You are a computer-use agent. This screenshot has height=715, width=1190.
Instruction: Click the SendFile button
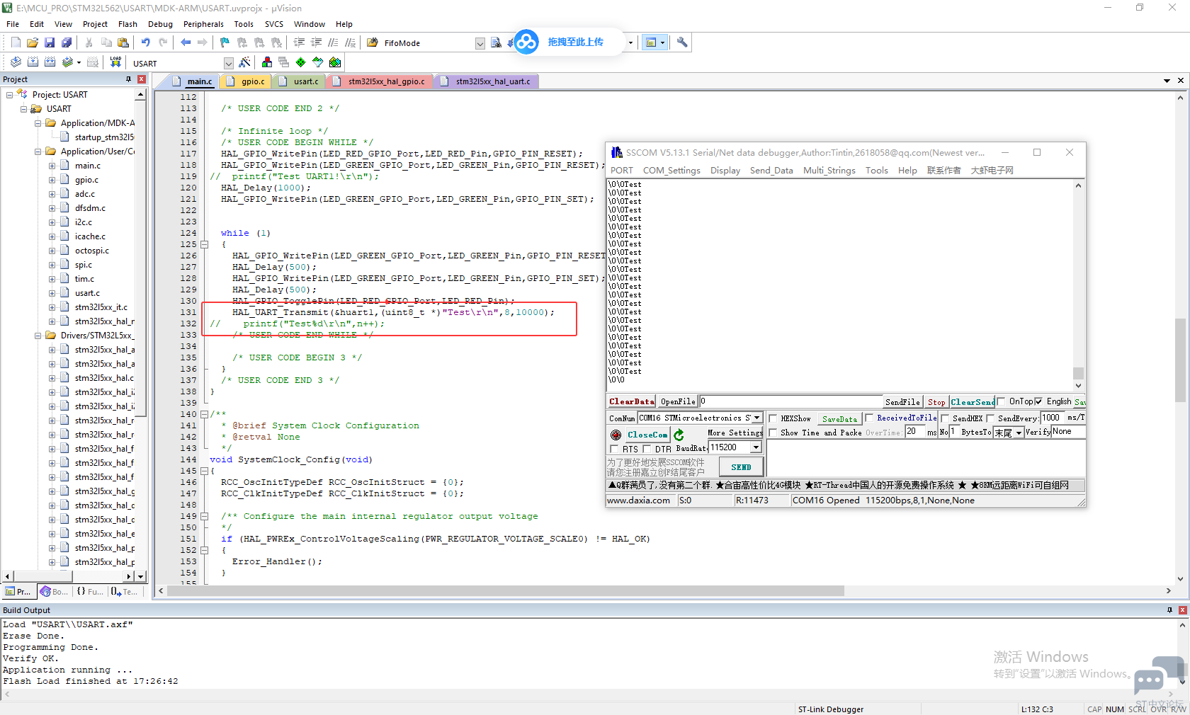pos(902,401)
